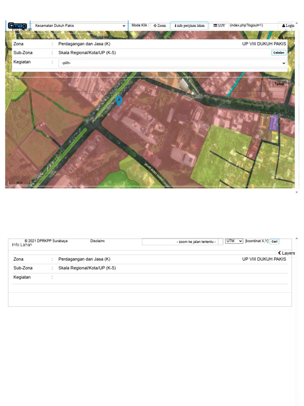The height and width of the screenshot is (406, 304).
Task: Click Skala Regional/Kota/UP (K-5) in upper panel
Action: pyautogui.click(x=87, y=53)
